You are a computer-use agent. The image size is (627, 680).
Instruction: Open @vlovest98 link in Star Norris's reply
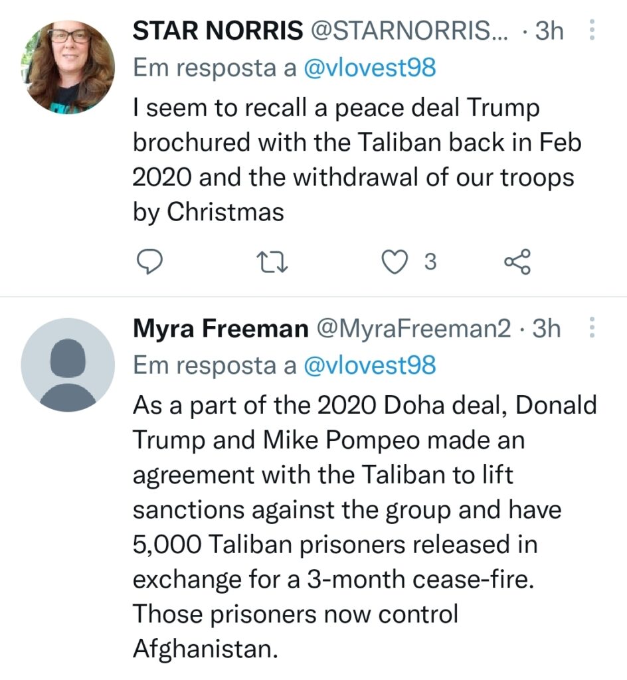(x=369, y=68)
